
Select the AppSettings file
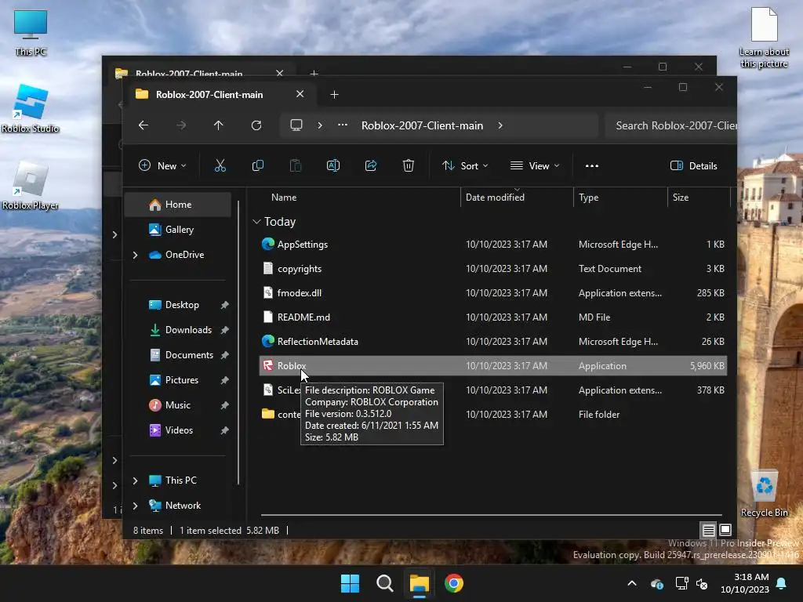(492, 245)
